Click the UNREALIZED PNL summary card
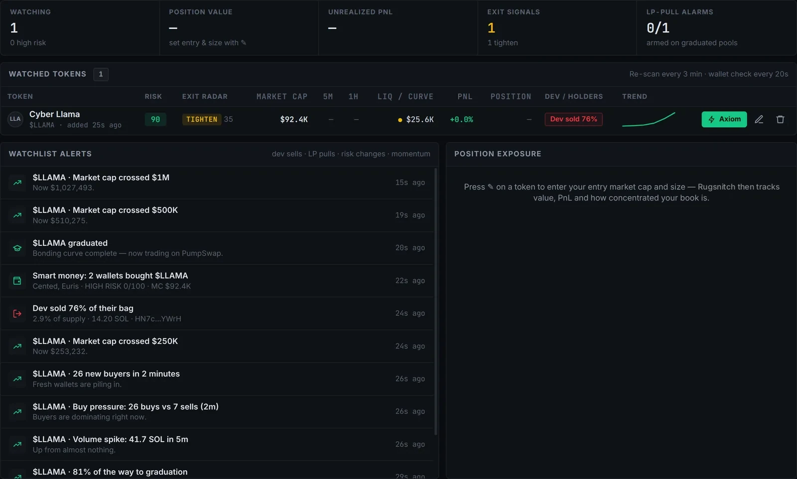Viewport: 797px width, 479px height. [x=398, y=27]
